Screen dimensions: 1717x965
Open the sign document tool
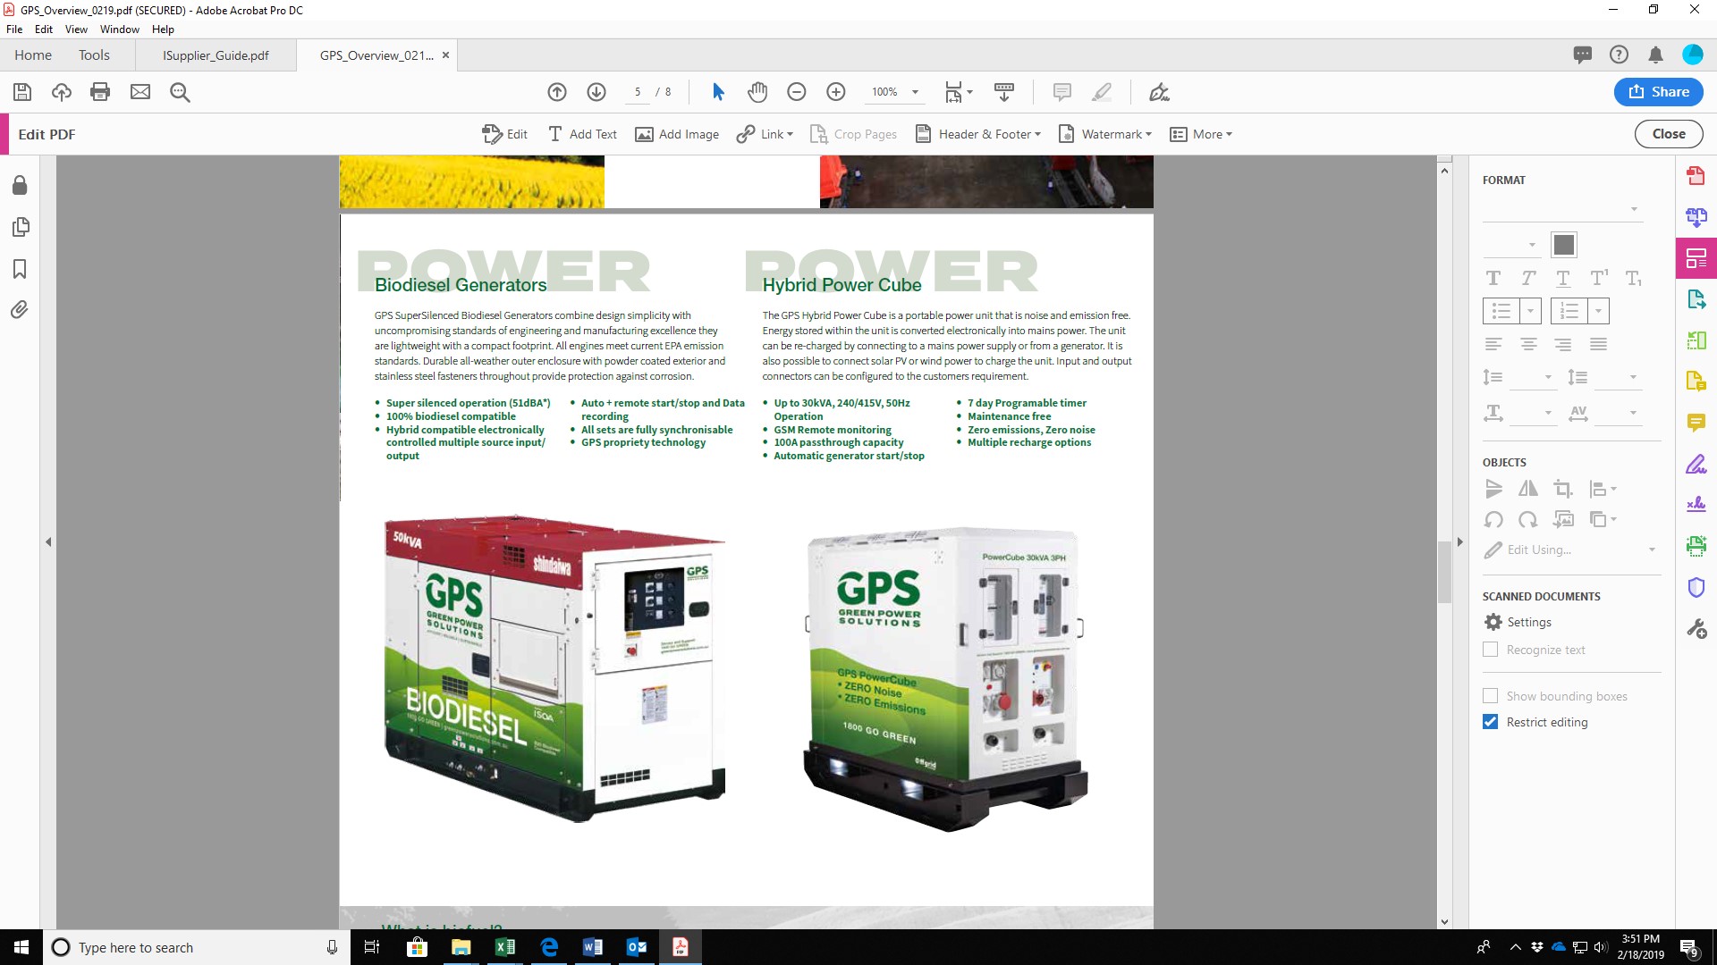click(x=1159, y=92)
